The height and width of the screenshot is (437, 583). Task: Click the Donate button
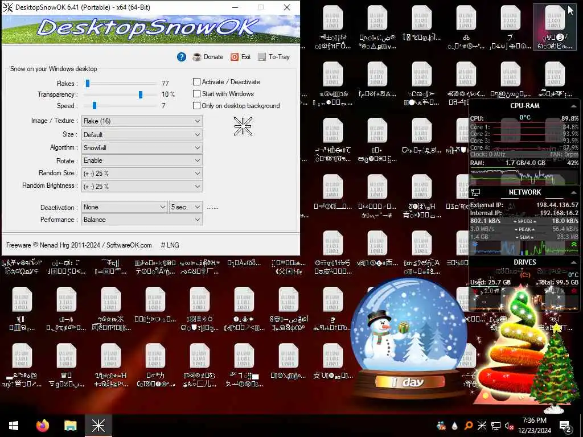pyautogui.click(x=208, y=57)
